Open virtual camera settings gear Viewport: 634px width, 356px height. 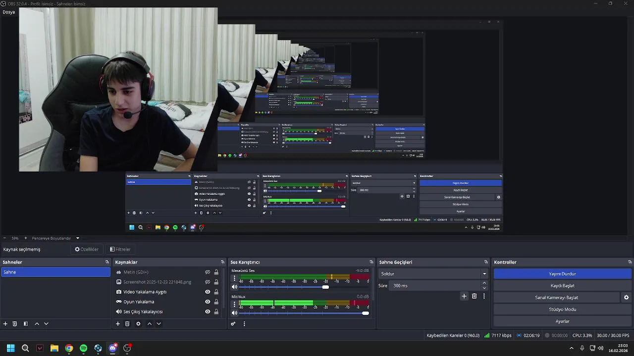(626, 298)
